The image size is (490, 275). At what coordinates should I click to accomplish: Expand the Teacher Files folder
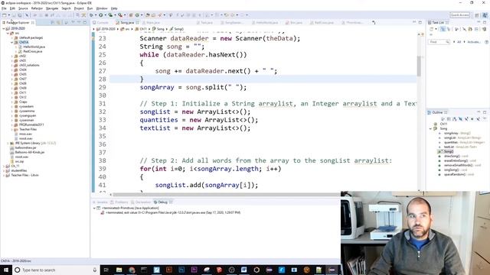(x=12, y=129)
